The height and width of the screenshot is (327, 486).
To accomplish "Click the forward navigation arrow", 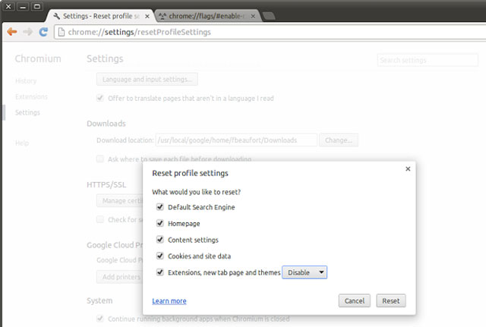I will click(x=27, y=32).
